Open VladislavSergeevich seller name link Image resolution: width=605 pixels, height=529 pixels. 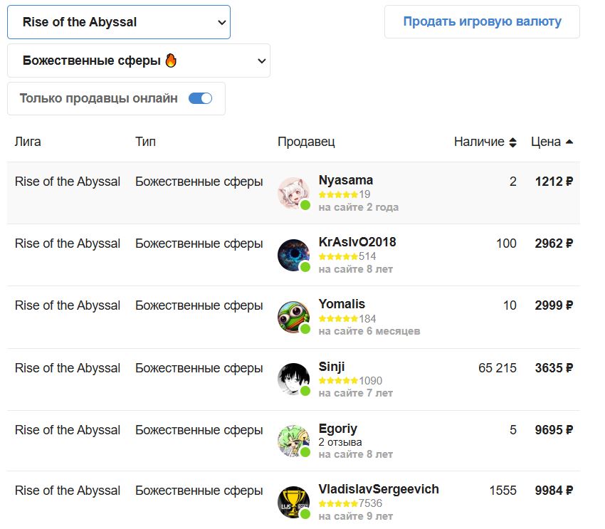(379, 489)
